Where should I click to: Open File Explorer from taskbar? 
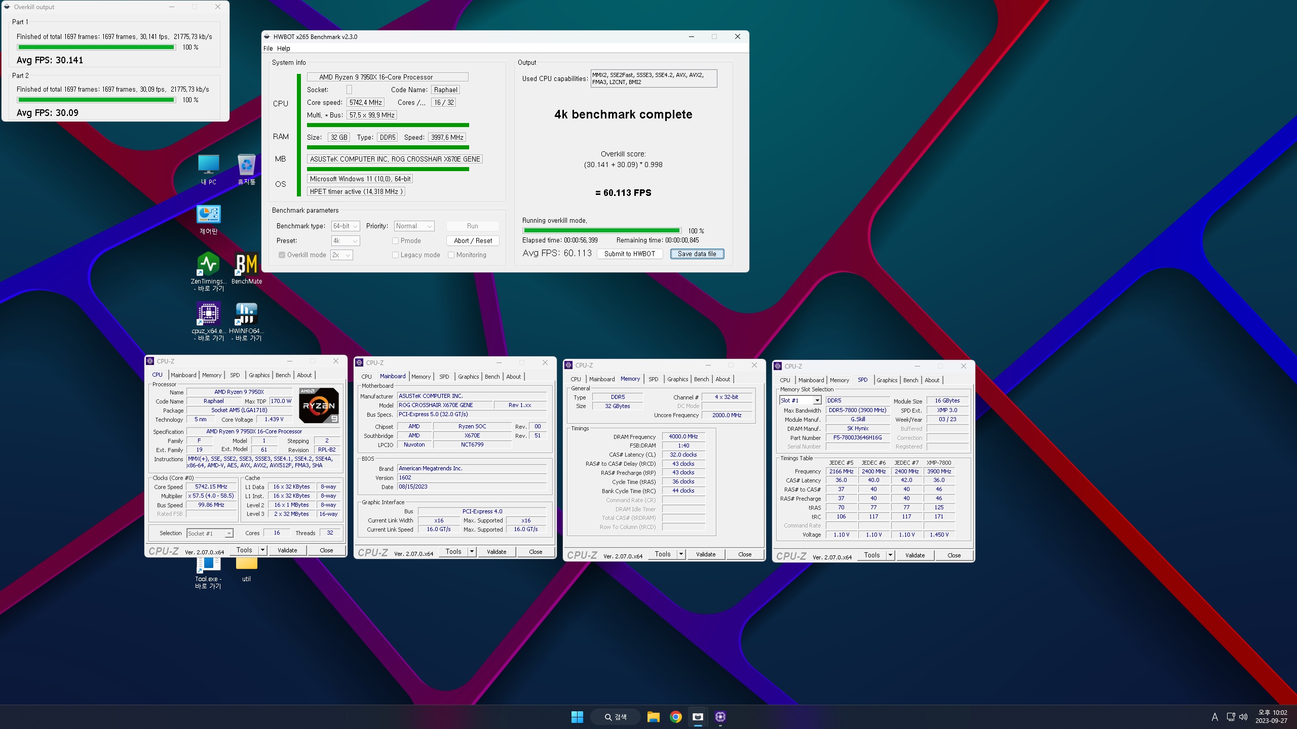(x=654, y=717)
